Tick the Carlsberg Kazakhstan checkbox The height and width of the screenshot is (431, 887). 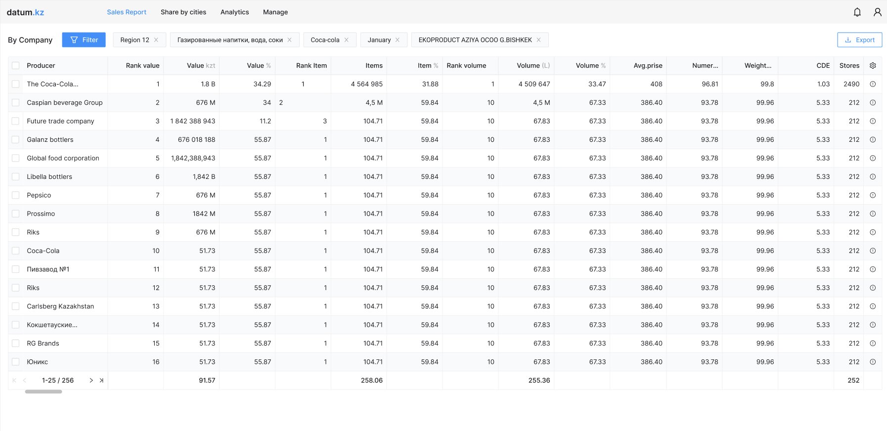[x=16, y=306]
